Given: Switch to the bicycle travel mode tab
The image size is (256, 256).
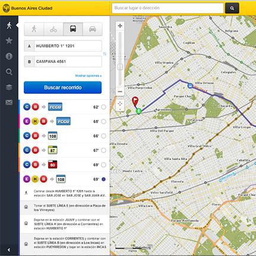Looking at the screenshot, I should click(53, 29).
